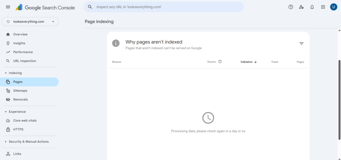This screenshot has height=160, width=341.
Task: Sort by the Validation column
Action: click(248, 62)
